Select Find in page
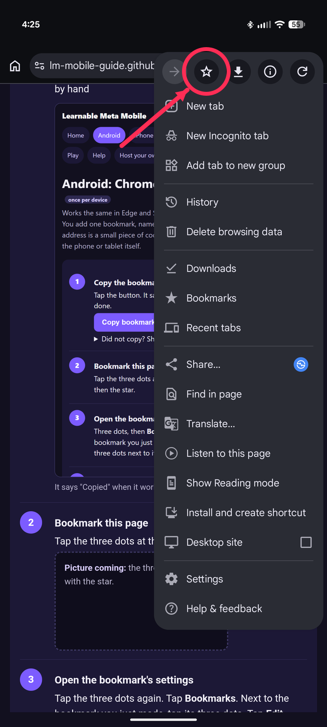 tap(238, 394)
